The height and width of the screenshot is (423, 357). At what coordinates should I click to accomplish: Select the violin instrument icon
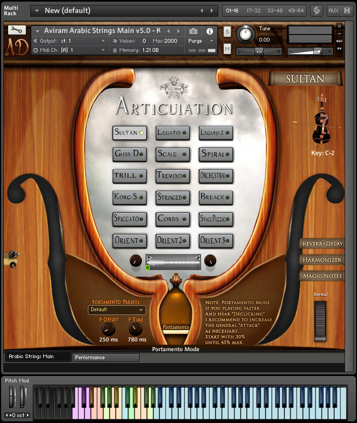coord(322,119)
